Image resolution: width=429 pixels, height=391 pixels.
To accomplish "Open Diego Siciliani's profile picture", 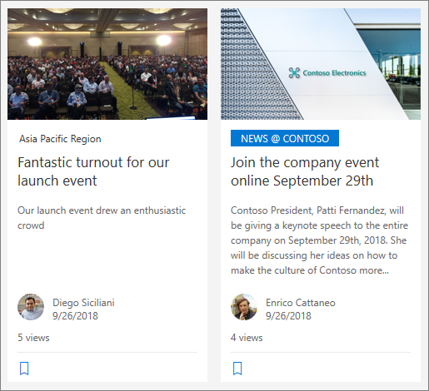I will 31,307.
